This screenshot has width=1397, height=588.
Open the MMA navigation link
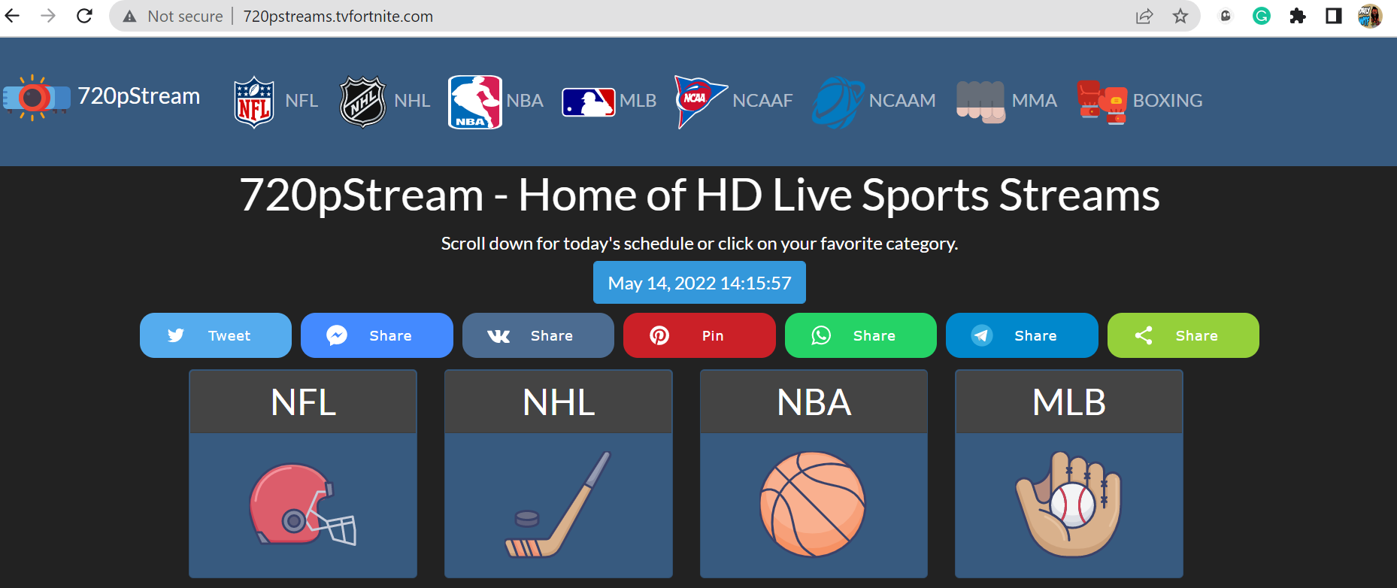point(1035,101)
